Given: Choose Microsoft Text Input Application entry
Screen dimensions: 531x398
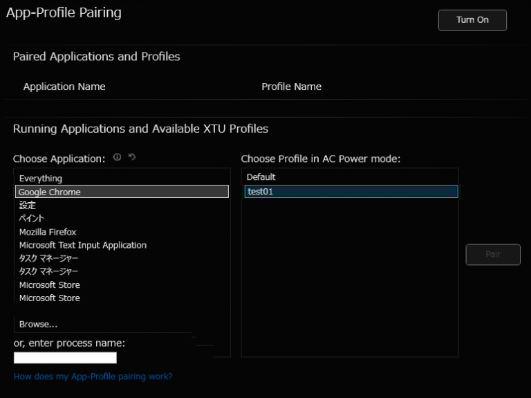Looking at the screenshot, I should [122, 245].
